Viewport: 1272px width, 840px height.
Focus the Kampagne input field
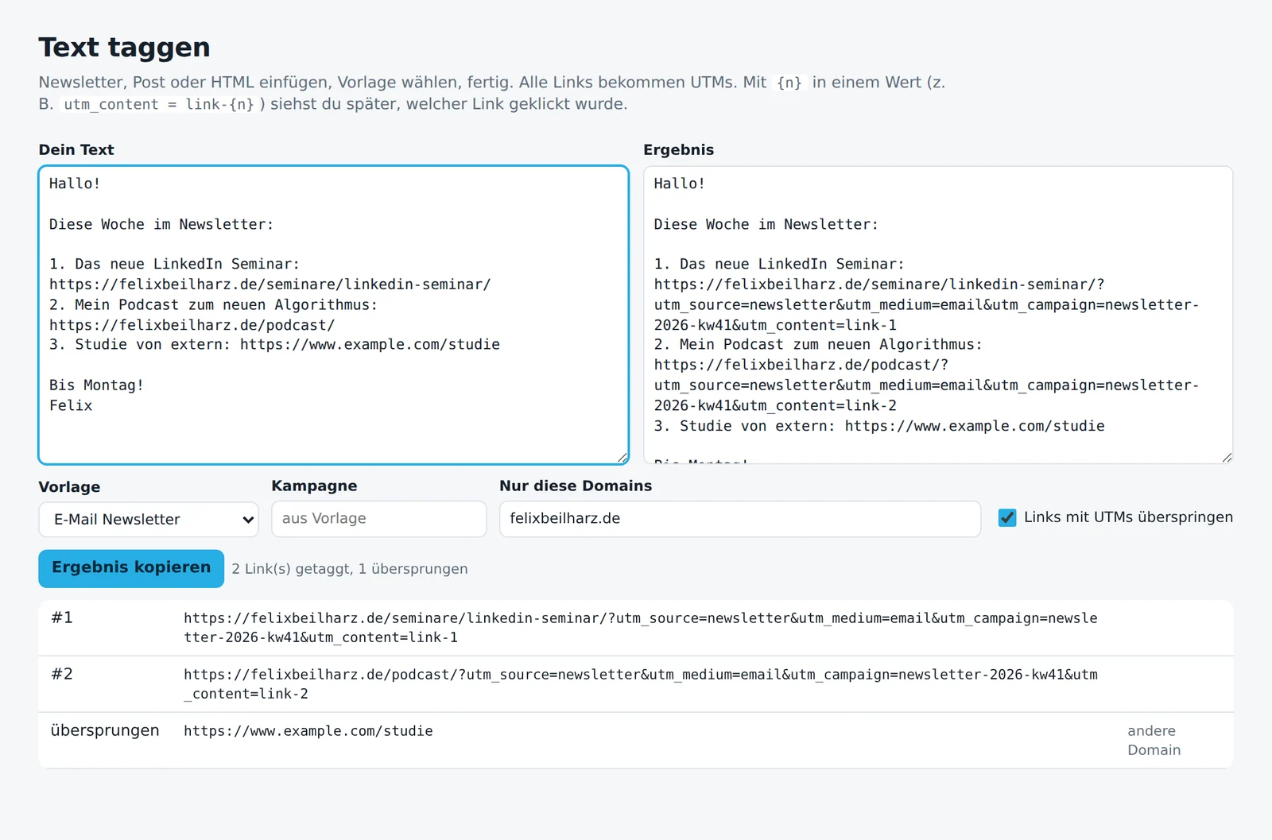[379, 519]
